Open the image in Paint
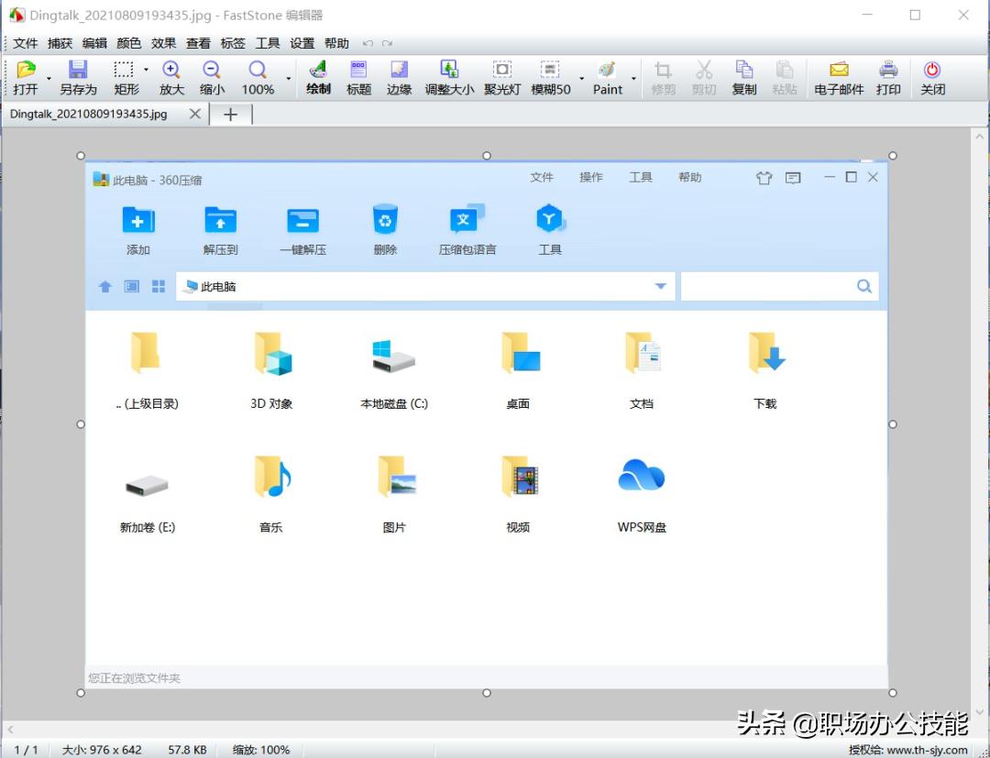 [x=608, y=78]
